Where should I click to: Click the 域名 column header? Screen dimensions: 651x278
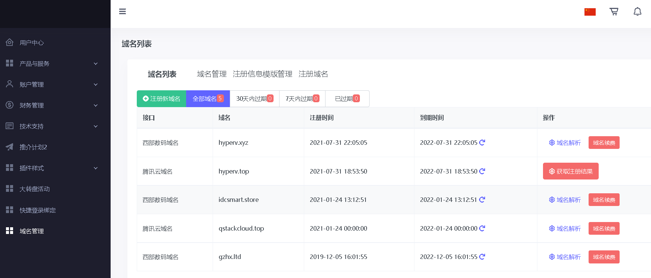point(224,118)
